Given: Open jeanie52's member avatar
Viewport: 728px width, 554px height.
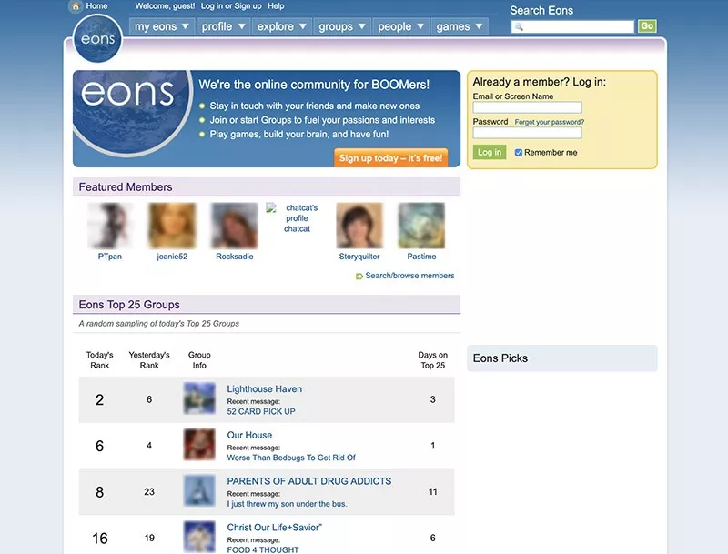Looking at the screenshot, I should pyautogui.click(x=172, y=226).
